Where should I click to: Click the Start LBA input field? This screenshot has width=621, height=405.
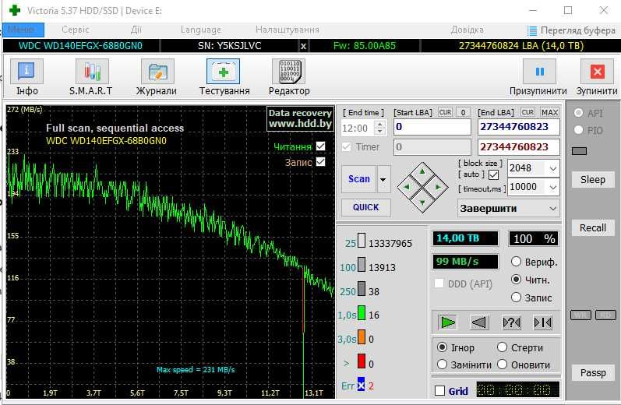432,127
